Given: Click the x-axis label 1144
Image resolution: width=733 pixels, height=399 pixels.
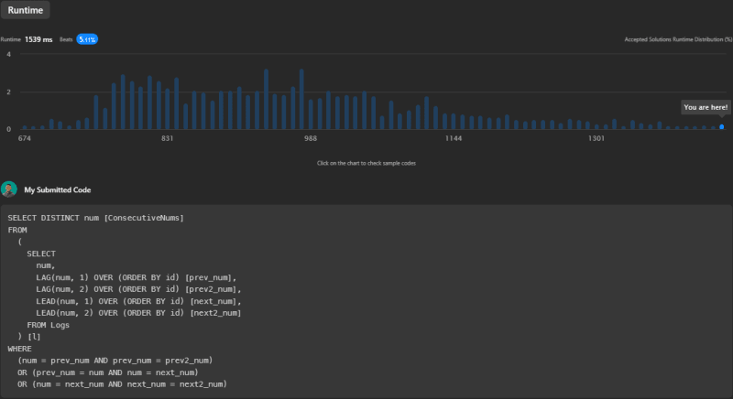Looking at the screenshot, I should coord(453,138).
